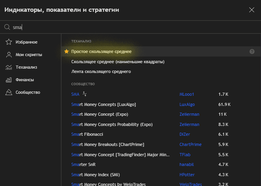261x186 pixels.
Task: Click the СООБЩЕСТВО section header
Action: tap(83, 84)
